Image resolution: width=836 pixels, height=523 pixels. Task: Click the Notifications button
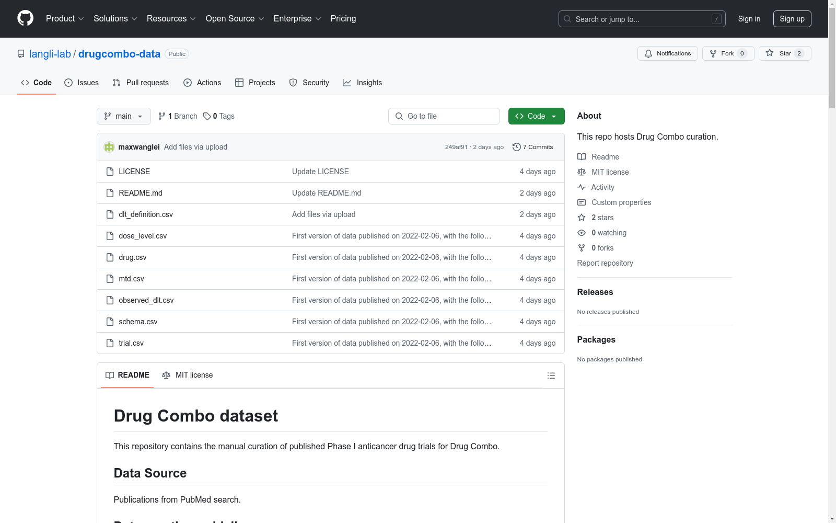click(668, 53)
